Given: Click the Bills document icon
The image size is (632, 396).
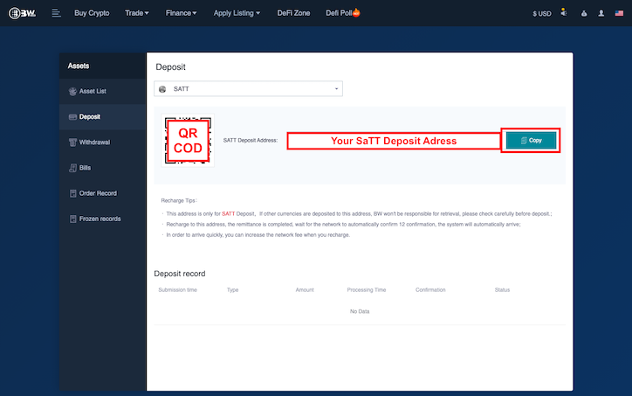Looking at the screenshot, I should click(x=72, y=168).
